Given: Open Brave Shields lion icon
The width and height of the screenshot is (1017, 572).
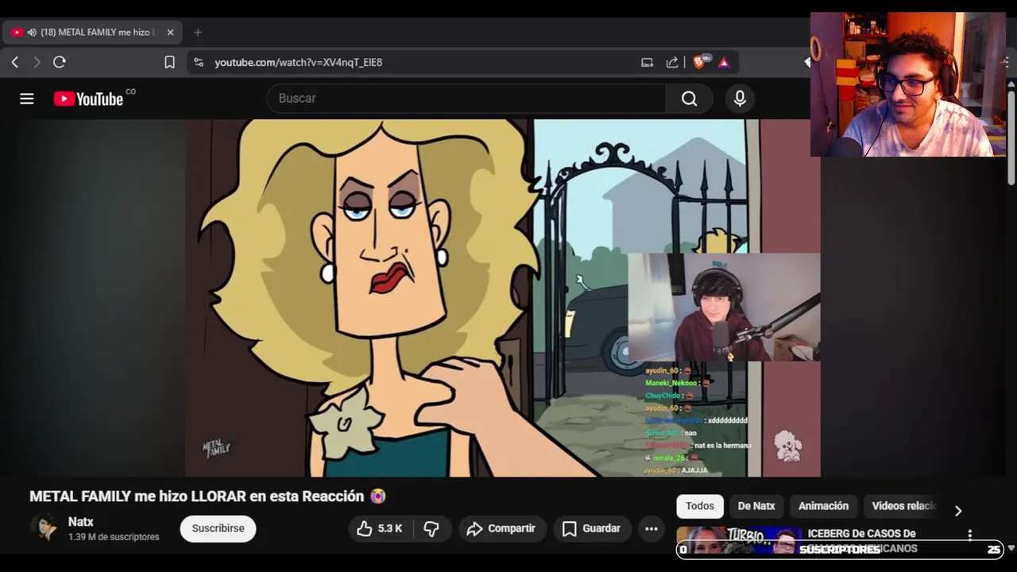Looking at the screenshot, I should [700, 62].
